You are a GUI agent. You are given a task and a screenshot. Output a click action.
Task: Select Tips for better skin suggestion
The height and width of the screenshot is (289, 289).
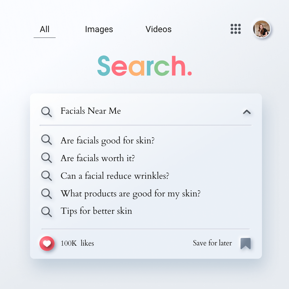pyautogui.click(x=96, y=211)
